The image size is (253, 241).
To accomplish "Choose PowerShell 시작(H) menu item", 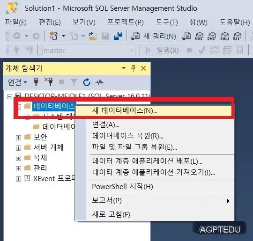I will 155,187.
